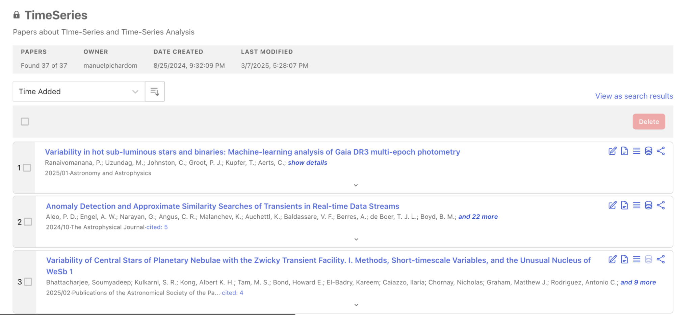
Task: Open View as search results link
Action: [x=634, y=96]
